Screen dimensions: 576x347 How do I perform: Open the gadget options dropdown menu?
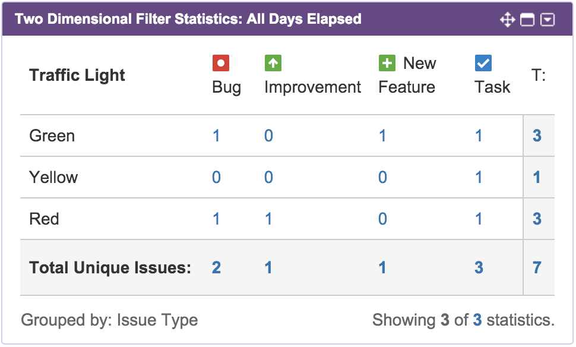click(x=547, y=20)
